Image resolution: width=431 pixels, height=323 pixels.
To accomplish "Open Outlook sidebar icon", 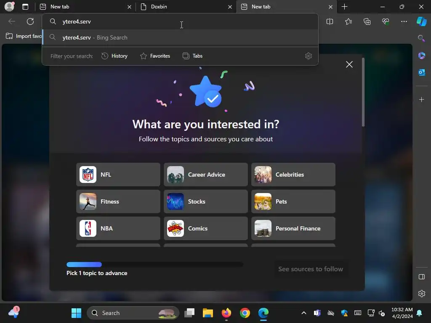I will [x=421, y=72].
